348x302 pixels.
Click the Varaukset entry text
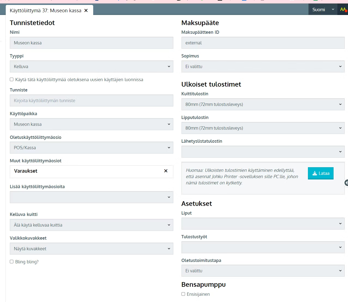click(26, 171)
